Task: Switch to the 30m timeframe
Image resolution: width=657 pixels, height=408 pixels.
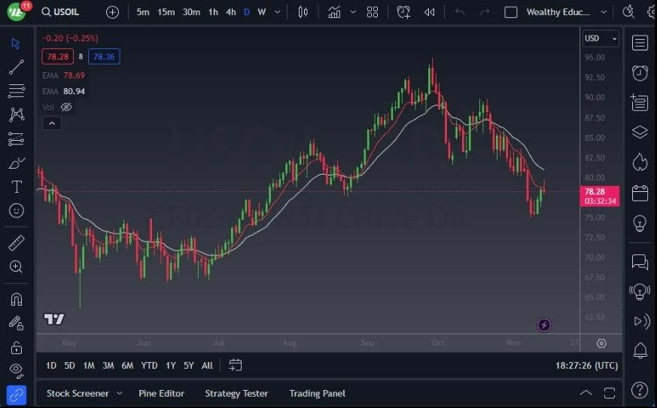Action: tap(191, 12)
